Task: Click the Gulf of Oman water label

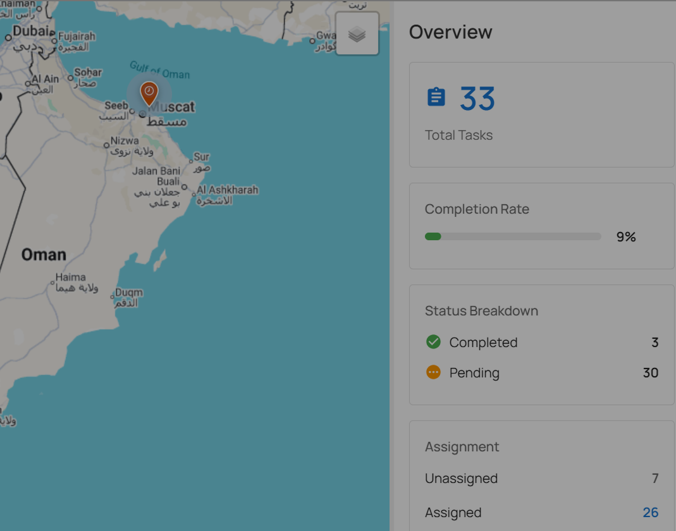Action: point(160,70)
